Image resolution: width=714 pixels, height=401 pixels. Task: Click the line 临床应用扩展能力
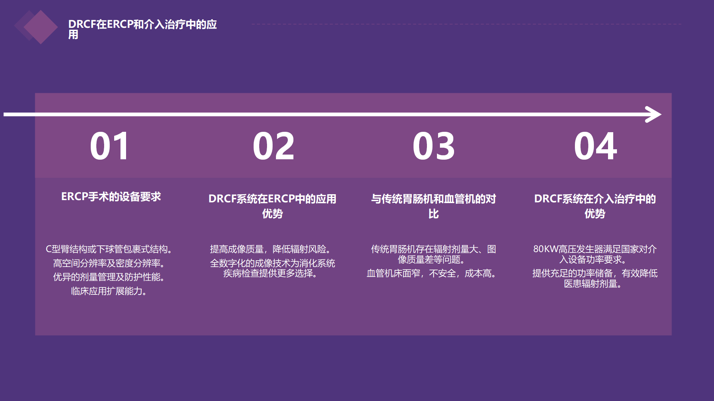coord(109,291)
